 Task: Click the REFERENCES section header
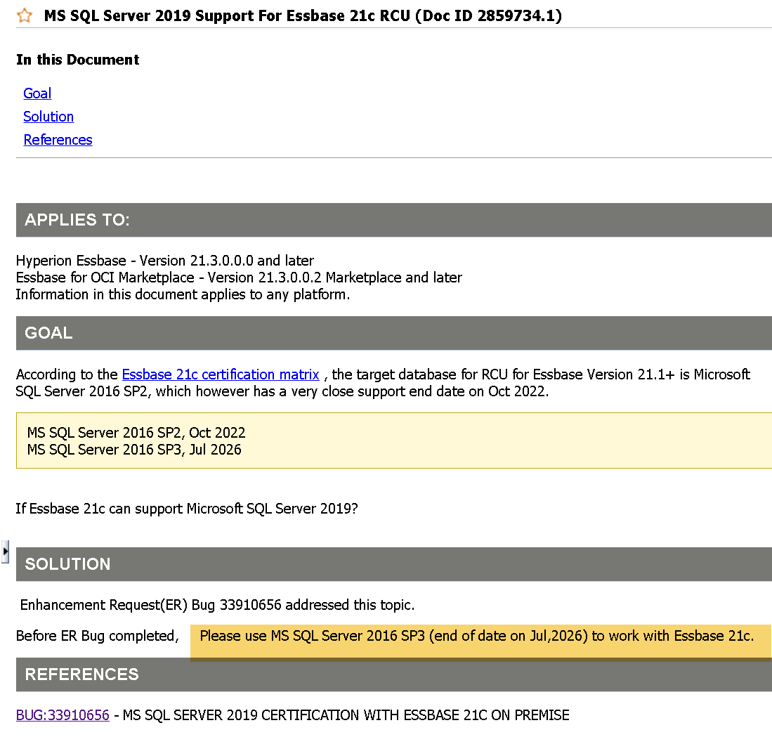(x=394, y=674)
